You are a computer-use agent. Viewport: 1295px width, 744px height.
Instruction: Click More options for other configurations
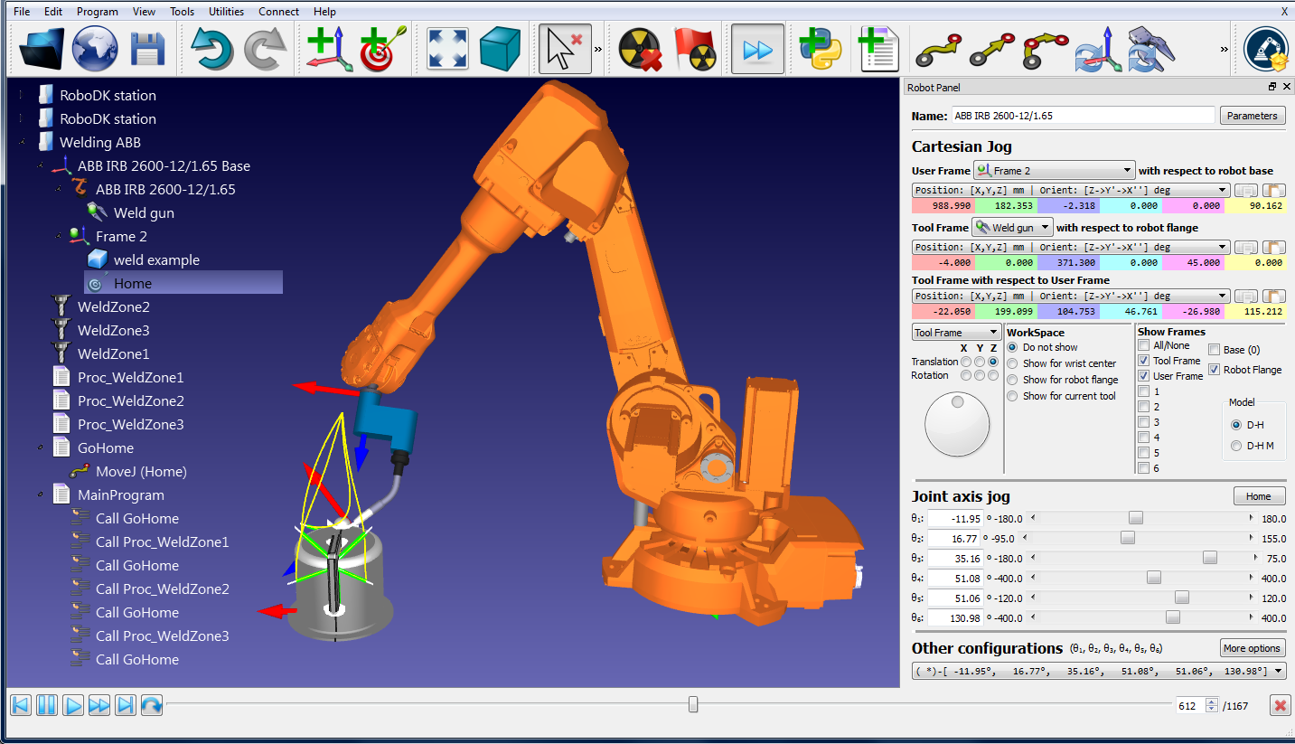click(1253, 648)
